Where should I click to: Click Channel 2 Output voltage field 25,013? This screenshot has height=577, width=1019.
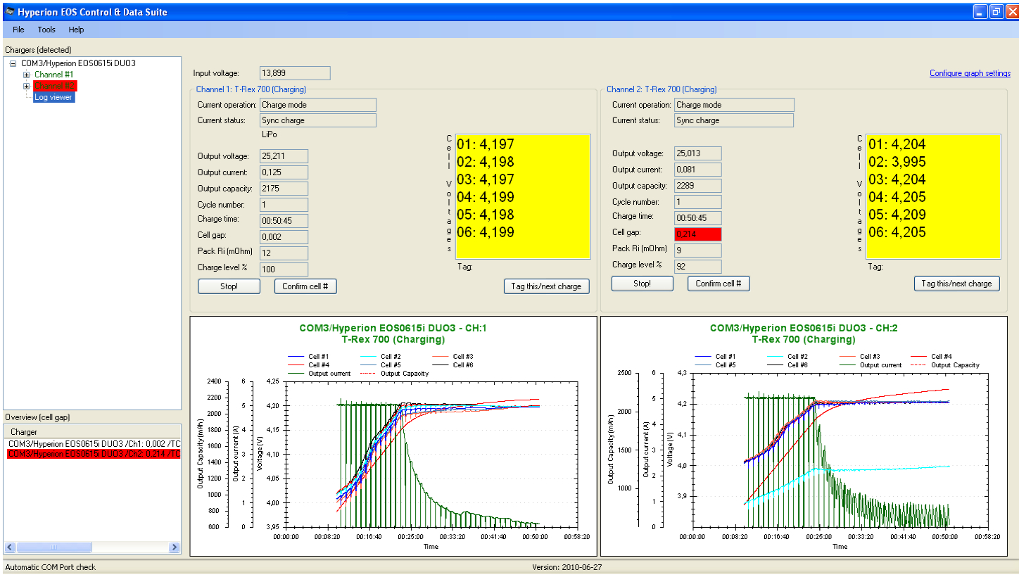pyautogui.click(x=697, y=153)
